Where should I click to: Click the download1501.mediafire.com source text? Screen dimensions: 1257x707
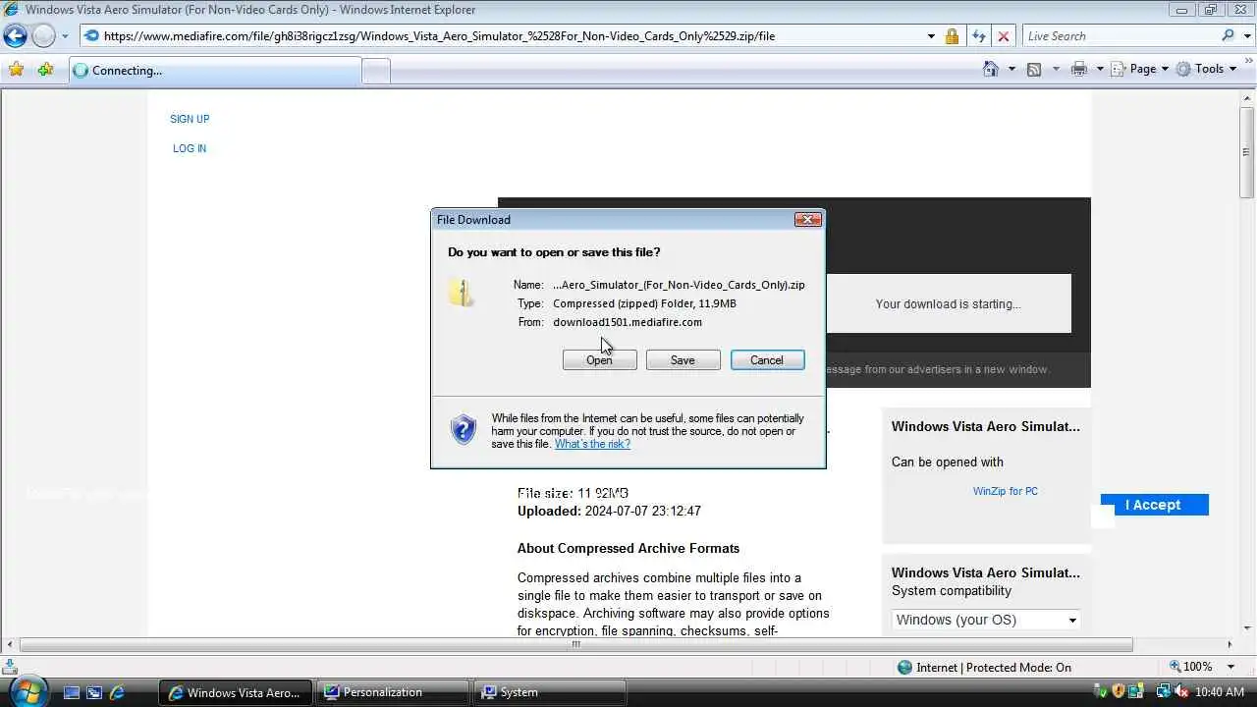point(627,322)
